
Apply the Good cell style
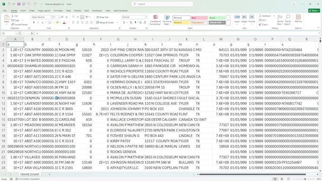[217, 18]
